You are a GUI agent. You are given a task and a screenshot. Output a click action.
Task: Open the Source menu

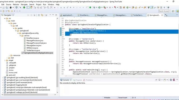(9, 4)
